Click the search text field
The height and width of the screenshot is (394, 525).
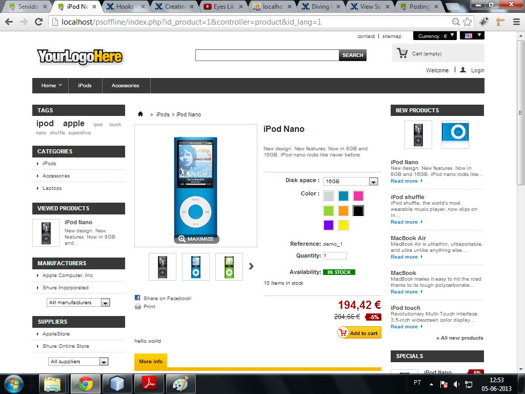click(x=267, y=55)
